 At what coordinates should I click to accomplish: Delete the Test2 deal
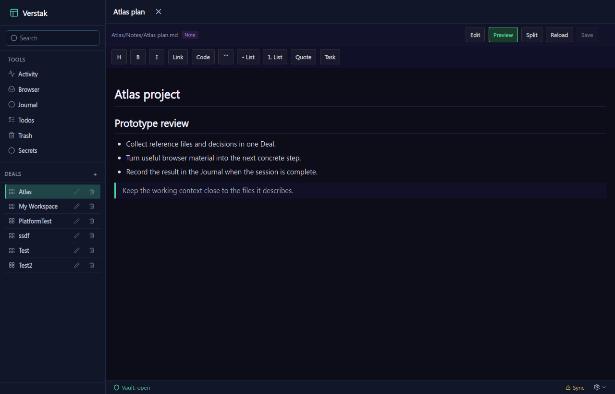click(x=92, y=265)
